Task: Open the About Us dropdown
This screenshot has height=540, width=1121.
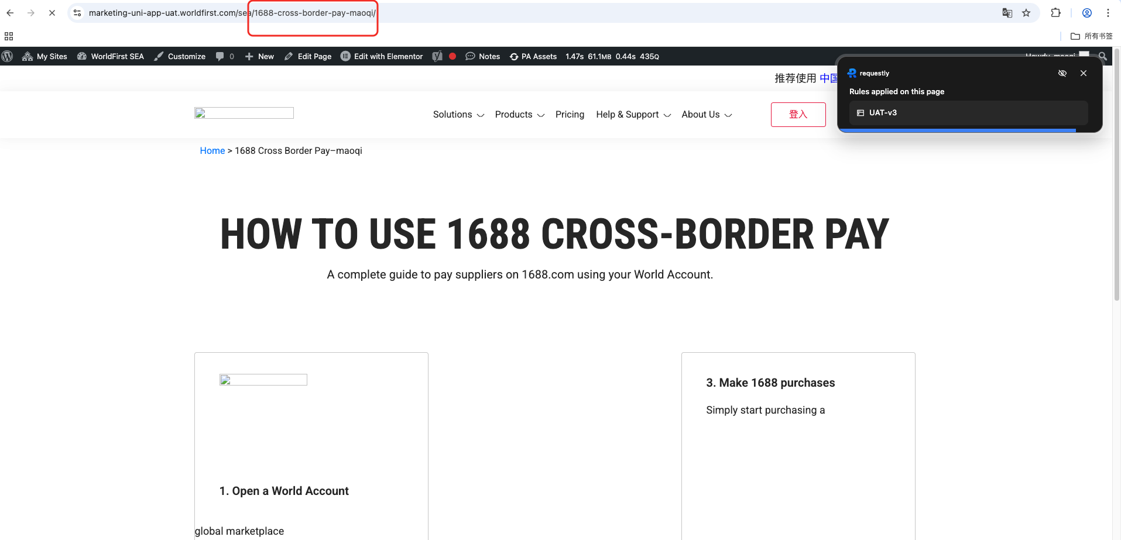Action: point(707,115)
